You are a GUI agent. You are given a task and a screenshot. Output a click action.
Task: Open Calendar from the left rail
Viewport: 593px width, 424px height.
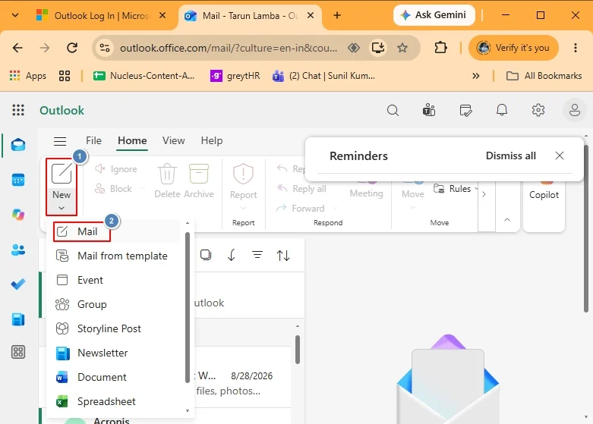[x=18, y=180]
